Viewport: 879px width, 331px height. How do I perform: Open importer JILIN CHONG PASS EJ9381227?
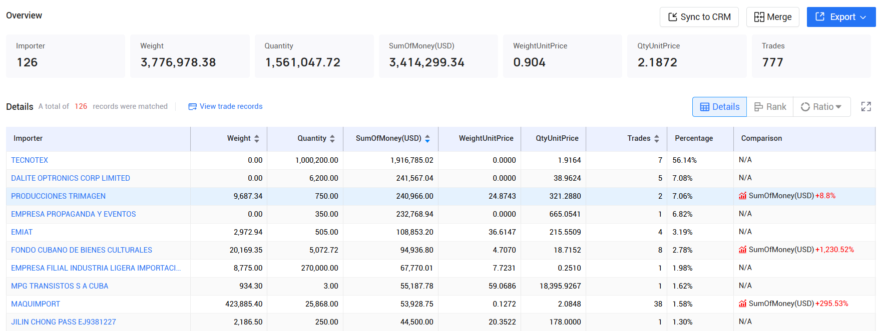[x=64, y=322]
